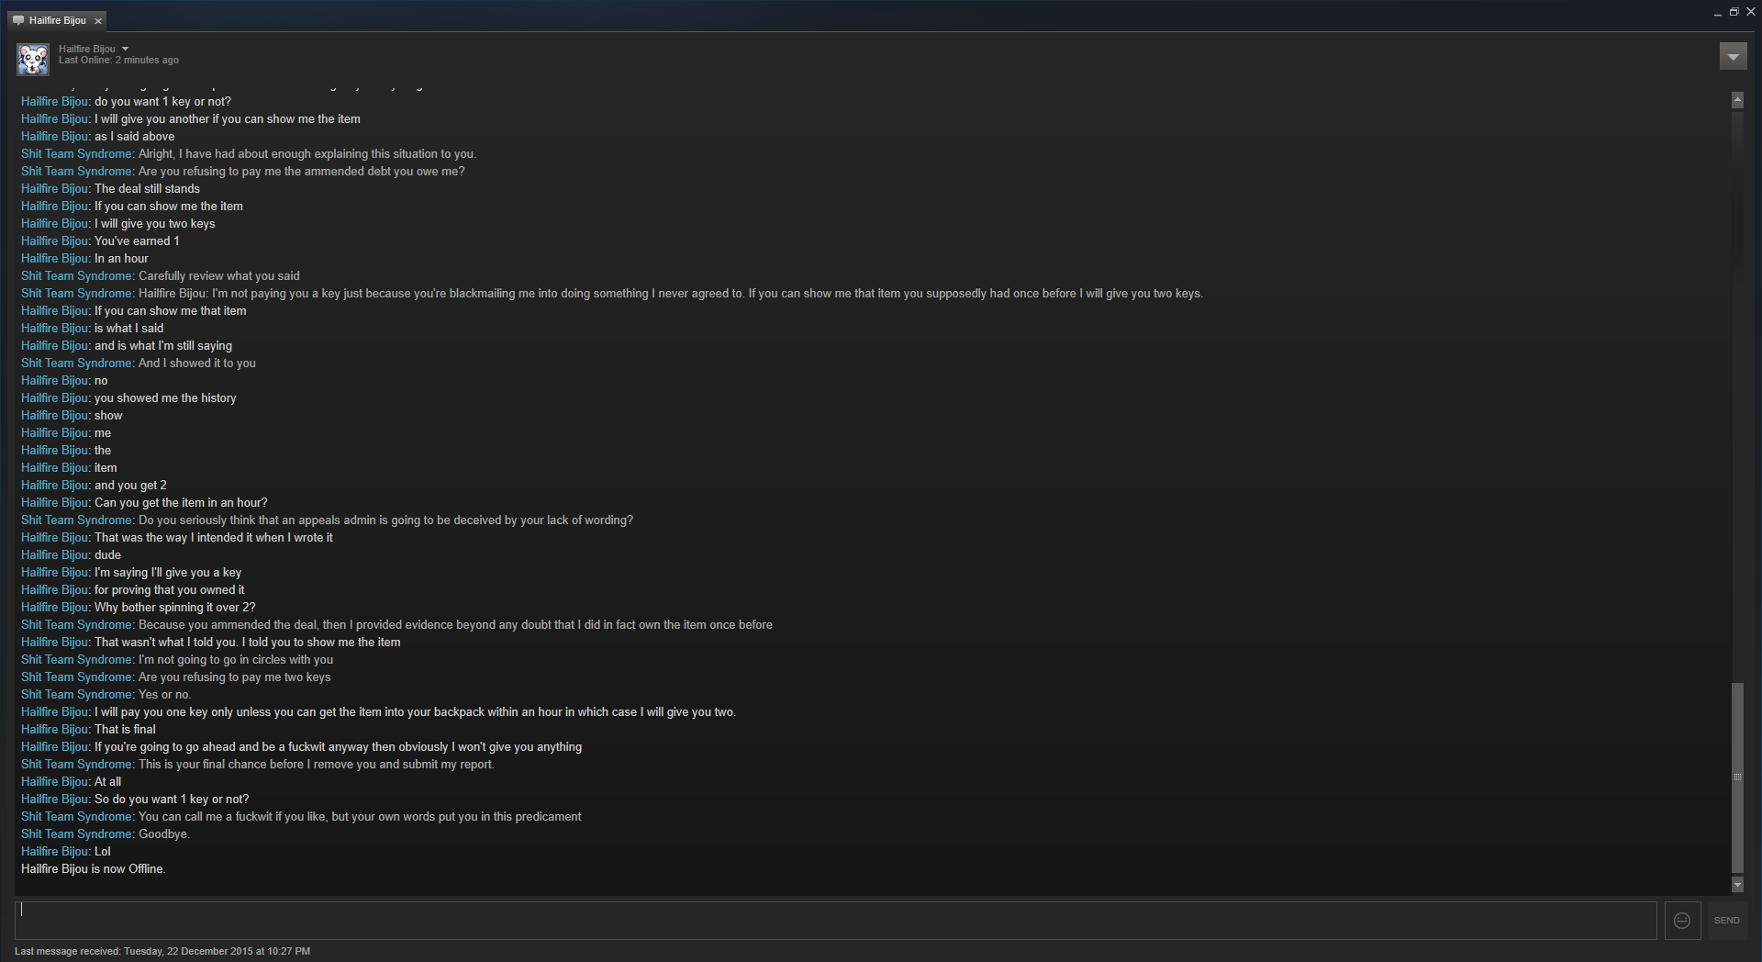Expand the arrow beside Hailfire Bijou's name
The image size is (1762, 962).
(x=126, y=49)
